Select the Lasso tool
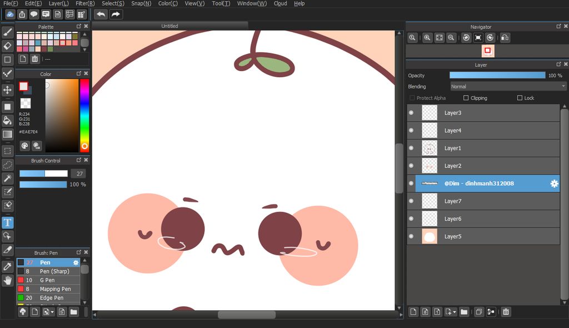 8,165
